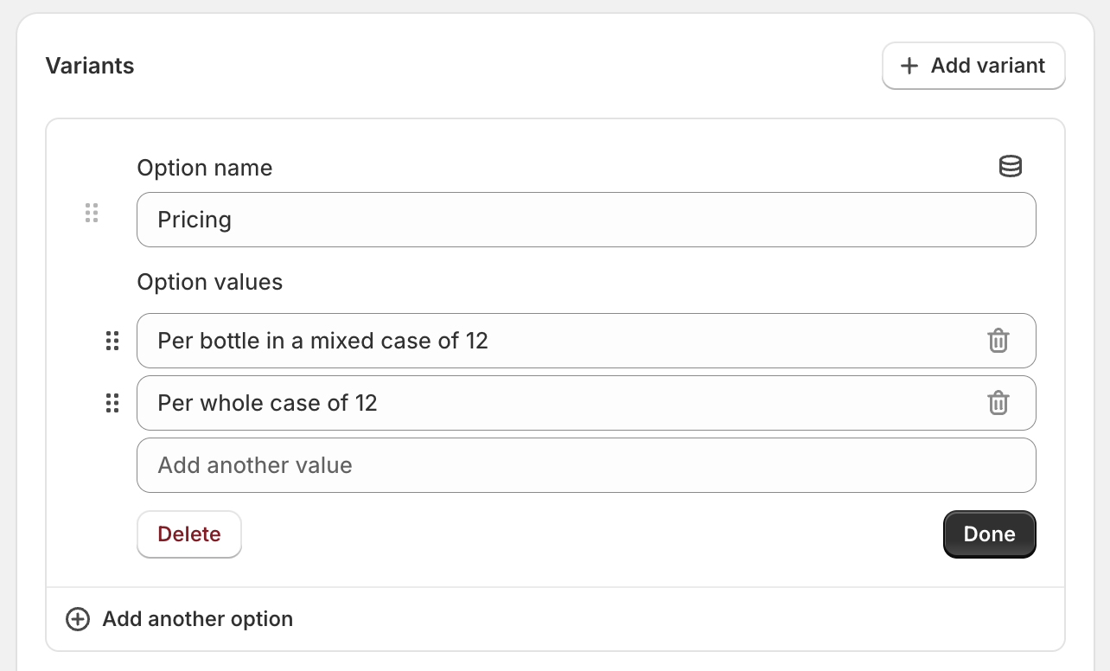
Task: Grab the drag handle beside Pricing option
Action: click(92, 213)
